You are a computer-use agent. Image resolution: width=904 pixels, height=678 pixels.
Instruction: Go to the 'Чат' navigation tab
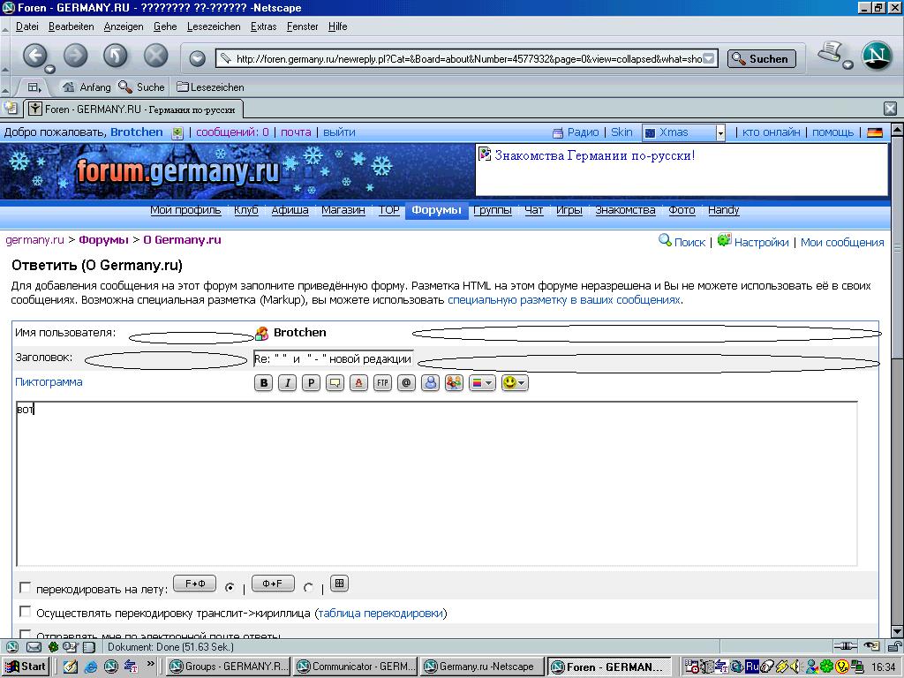(x=533, y=210)
